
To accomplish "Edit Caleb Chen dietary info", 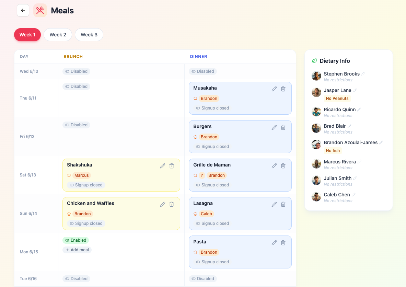I will click(353, 195).
